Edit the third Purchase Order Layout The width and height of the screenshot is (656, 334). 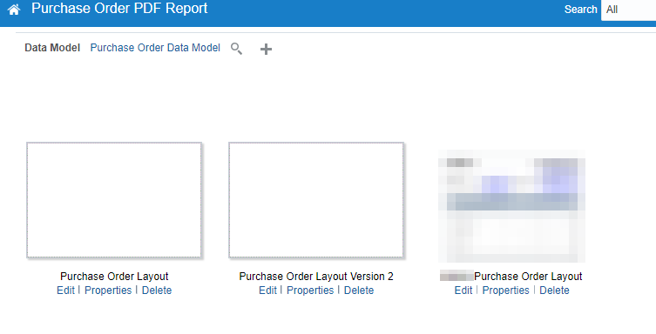[463, 291]
